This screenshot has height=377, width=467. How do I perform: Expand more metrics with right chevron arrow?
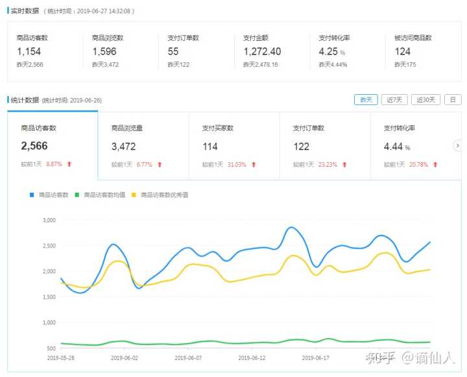(458, 145)
